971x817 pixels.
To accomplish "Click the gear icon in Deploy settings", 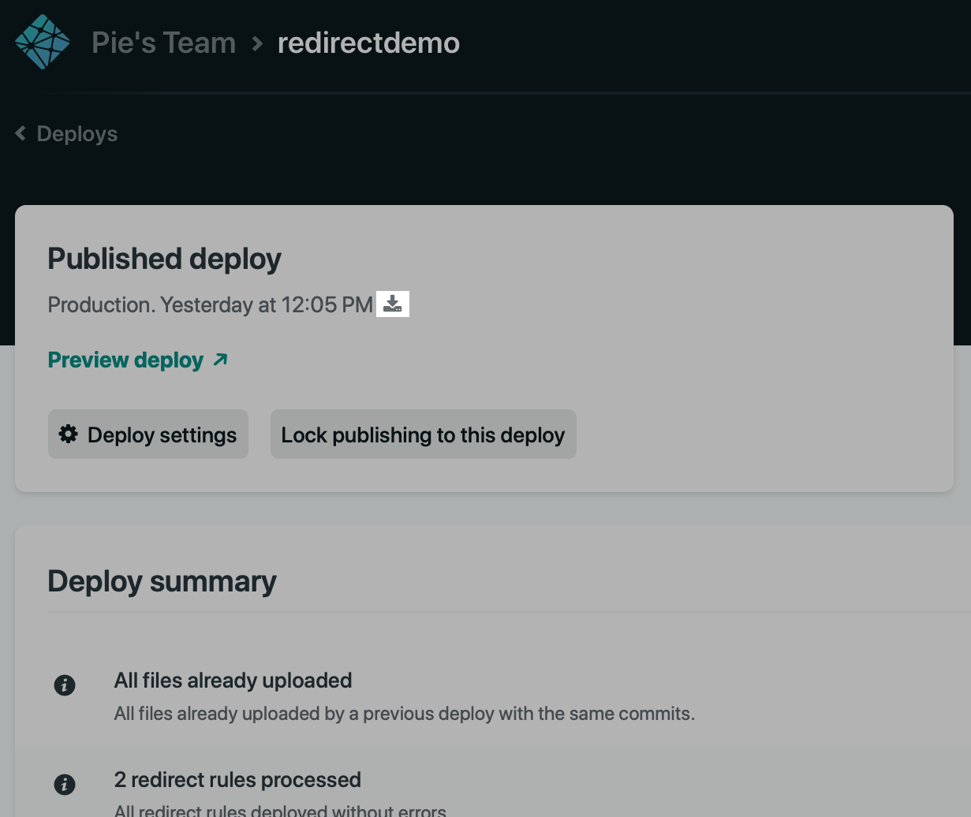I will pos(69,435).
